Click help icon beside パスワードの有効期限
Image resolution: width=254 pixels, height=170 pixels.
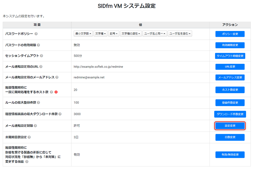click(38, 45)
